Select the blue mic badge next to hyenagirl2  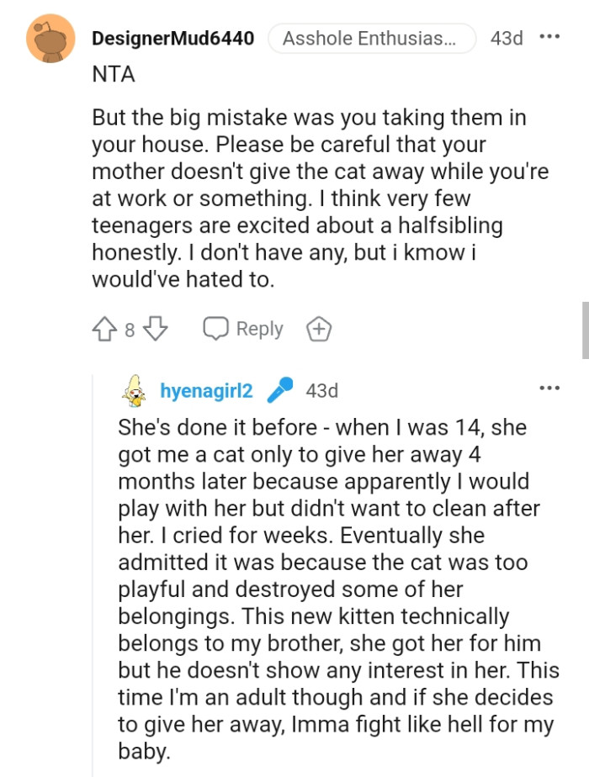[x=280, y=388]
